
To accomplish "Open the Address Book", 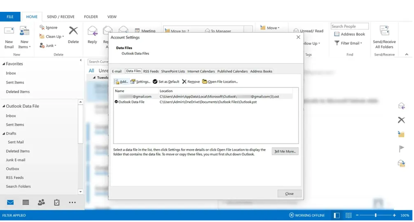I will [x=350, y=34].
